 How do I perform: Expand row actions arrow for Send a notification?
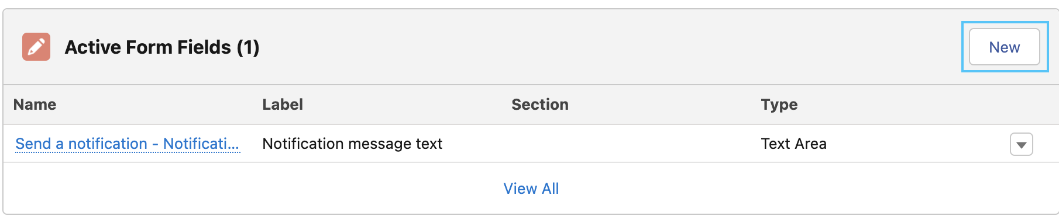point(1022,144)
